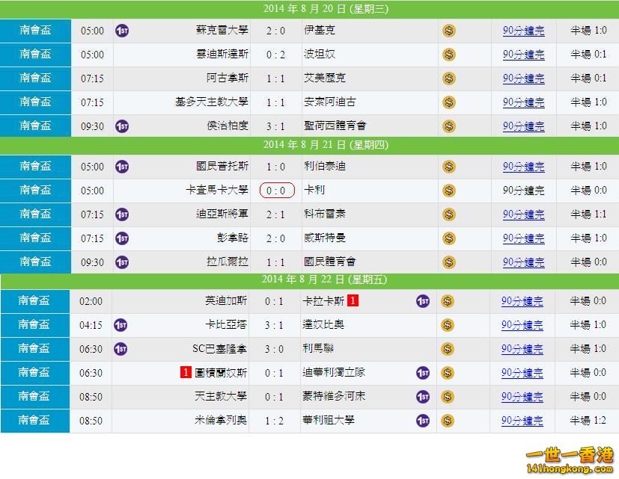This screenshot has height=479, width=619.
Task: Click the gold coin icon in 圖積蘭奴斯 row
Action: coord(448,373)
